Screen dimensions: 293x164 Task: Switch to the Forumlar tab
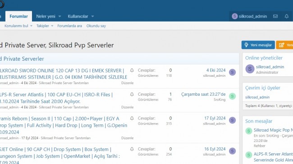coord(18,16)
